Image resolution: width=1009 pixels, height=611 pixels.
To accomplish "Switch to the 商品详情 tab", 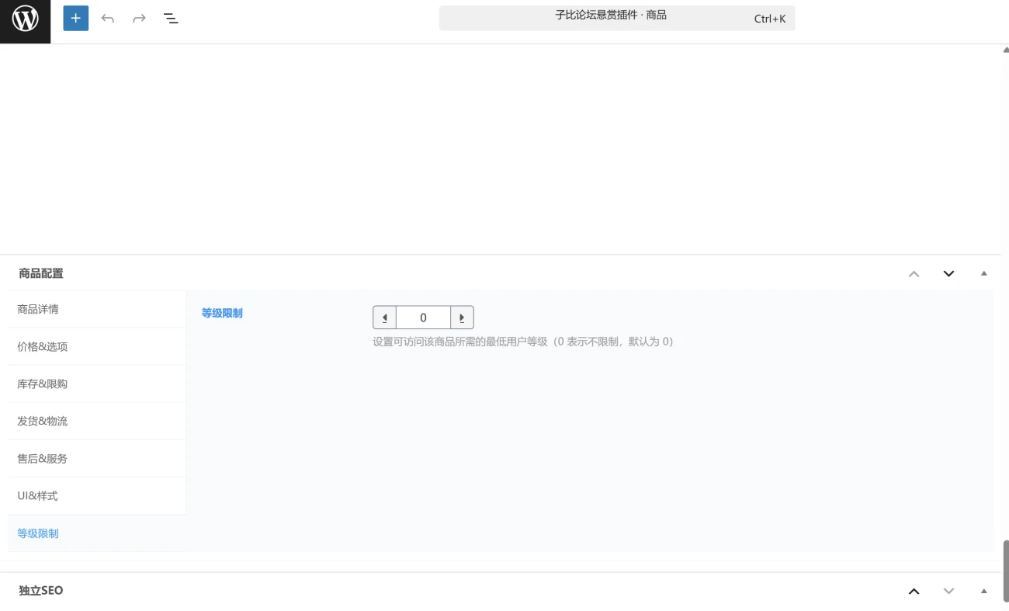I will (36, 308).
